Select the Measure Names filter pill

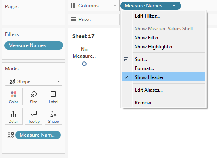(x=34, y=45)
